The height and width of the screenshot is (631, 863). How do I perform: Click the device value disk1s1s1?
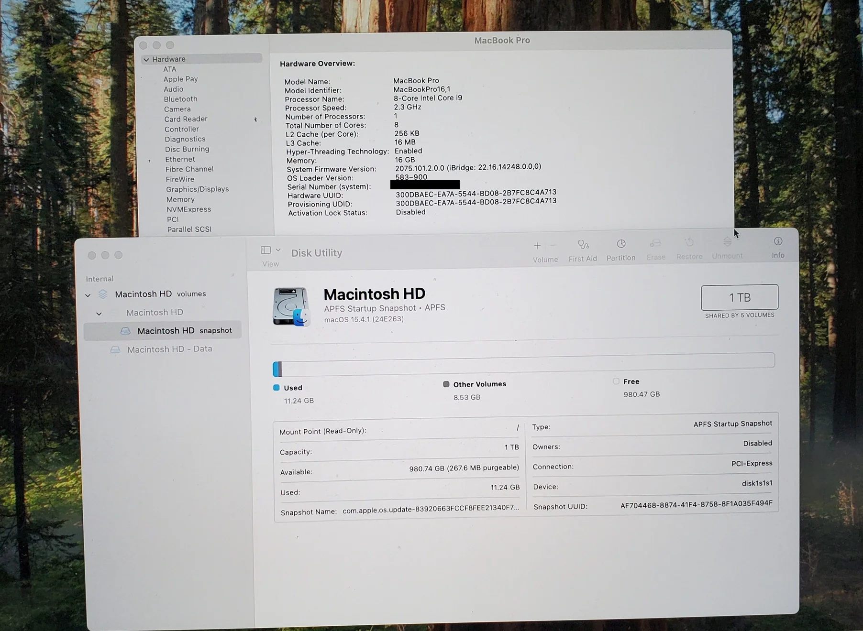(x=757, y=483)
